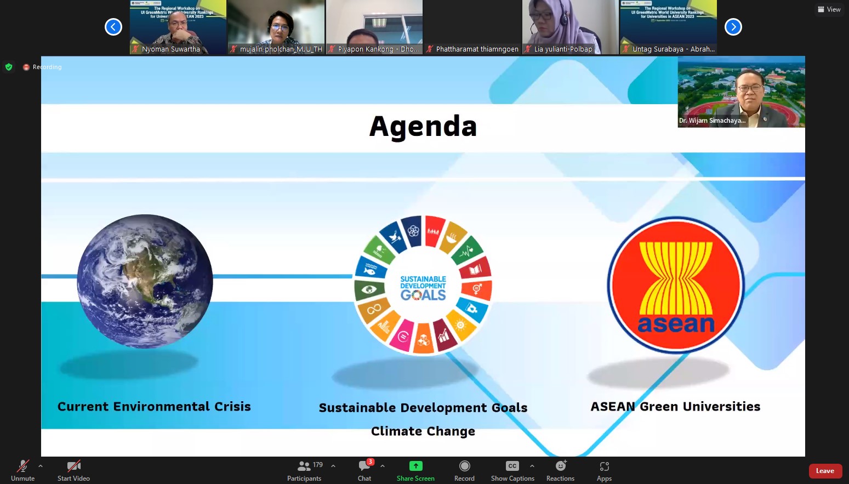Screen dimensions: 849x484
Task: Expand audio options arrow beside Unmute
Action: 41,466
